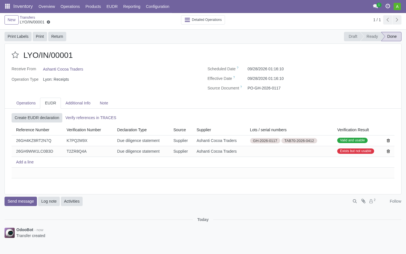Go to the next record arrow
Viewport: 406px width, 254px height.
(x=397, y=20)
